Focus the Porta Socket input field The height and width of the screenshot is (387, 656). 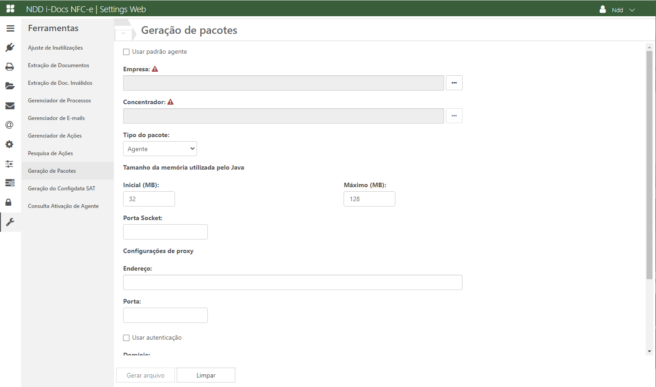(165, 232)
